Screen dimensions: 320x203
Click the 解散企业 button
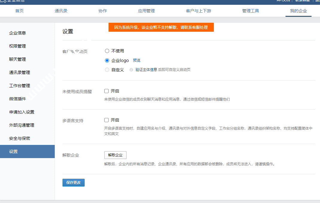click(x=115, y=155)
